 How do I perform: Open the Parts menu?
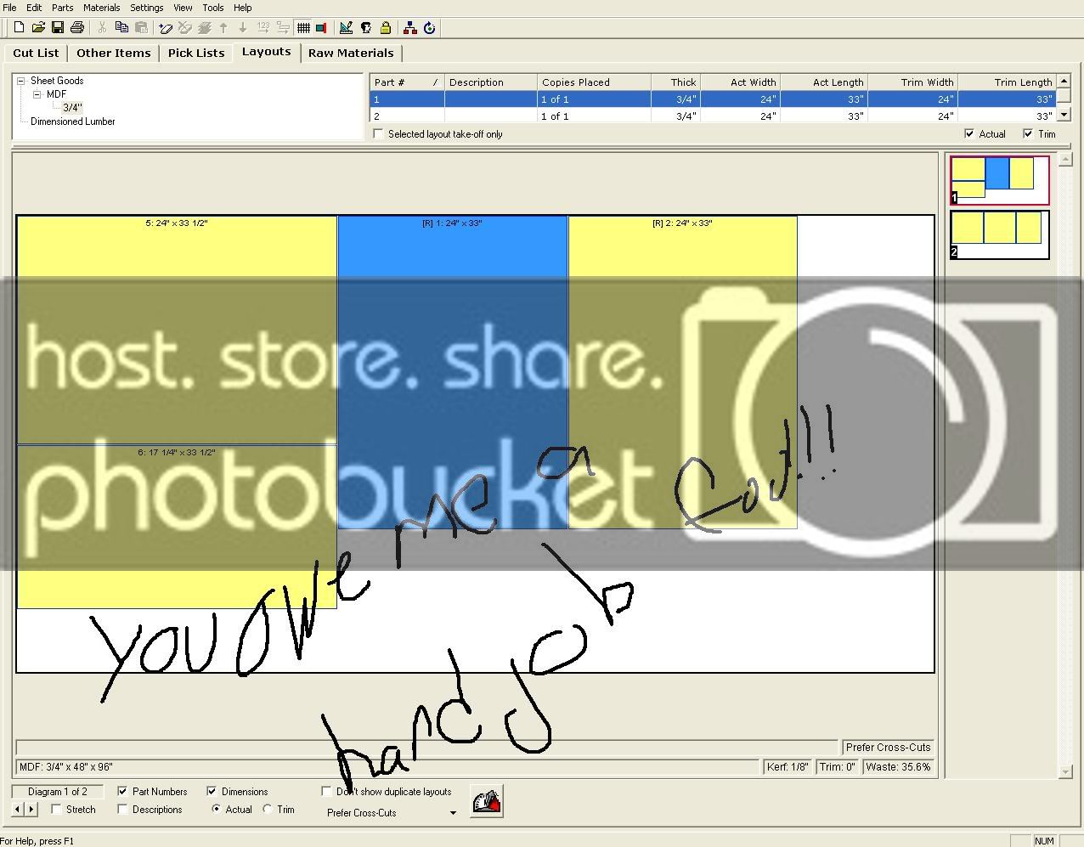[x=62, y=8]
